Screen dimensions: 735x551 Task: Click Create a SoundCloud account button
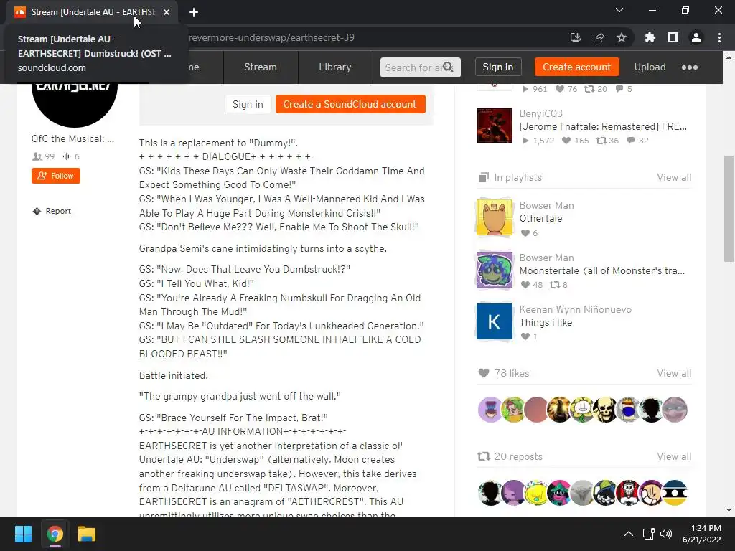[350, 104]
